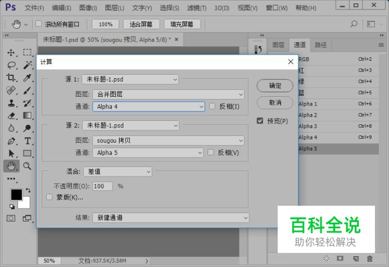Select the Rectangle shape tool
This screenshot has width=389, height=267.
click(28, 153)
